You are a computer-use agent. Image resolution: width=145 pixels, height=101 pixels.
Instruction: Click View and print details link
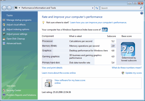52,68
